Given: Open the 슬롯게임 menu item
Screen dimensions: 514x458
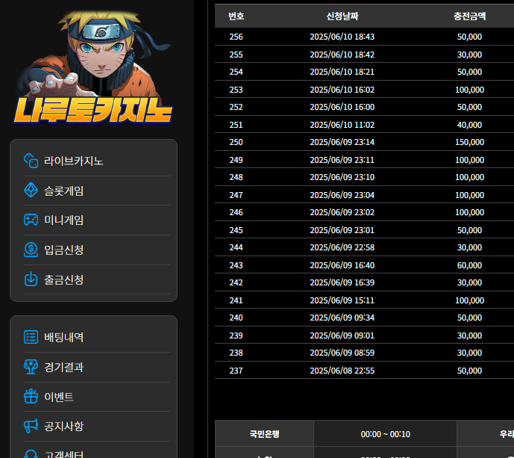Looking at the screenshot, I should (64, 191).
